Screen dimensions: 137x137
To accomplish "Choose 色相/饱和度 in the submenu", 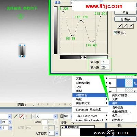I will coord(122,111).
